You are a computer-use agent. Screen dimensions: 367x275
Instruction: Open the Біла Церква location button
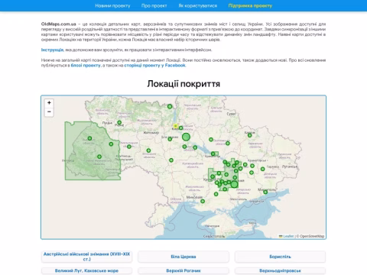pos(183,257)
